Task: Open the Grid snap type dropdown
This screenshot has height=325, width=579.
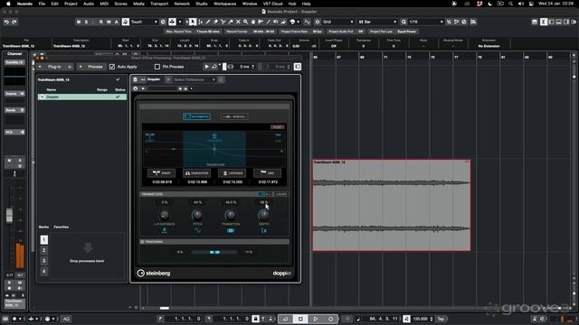Action: [337, 22]
